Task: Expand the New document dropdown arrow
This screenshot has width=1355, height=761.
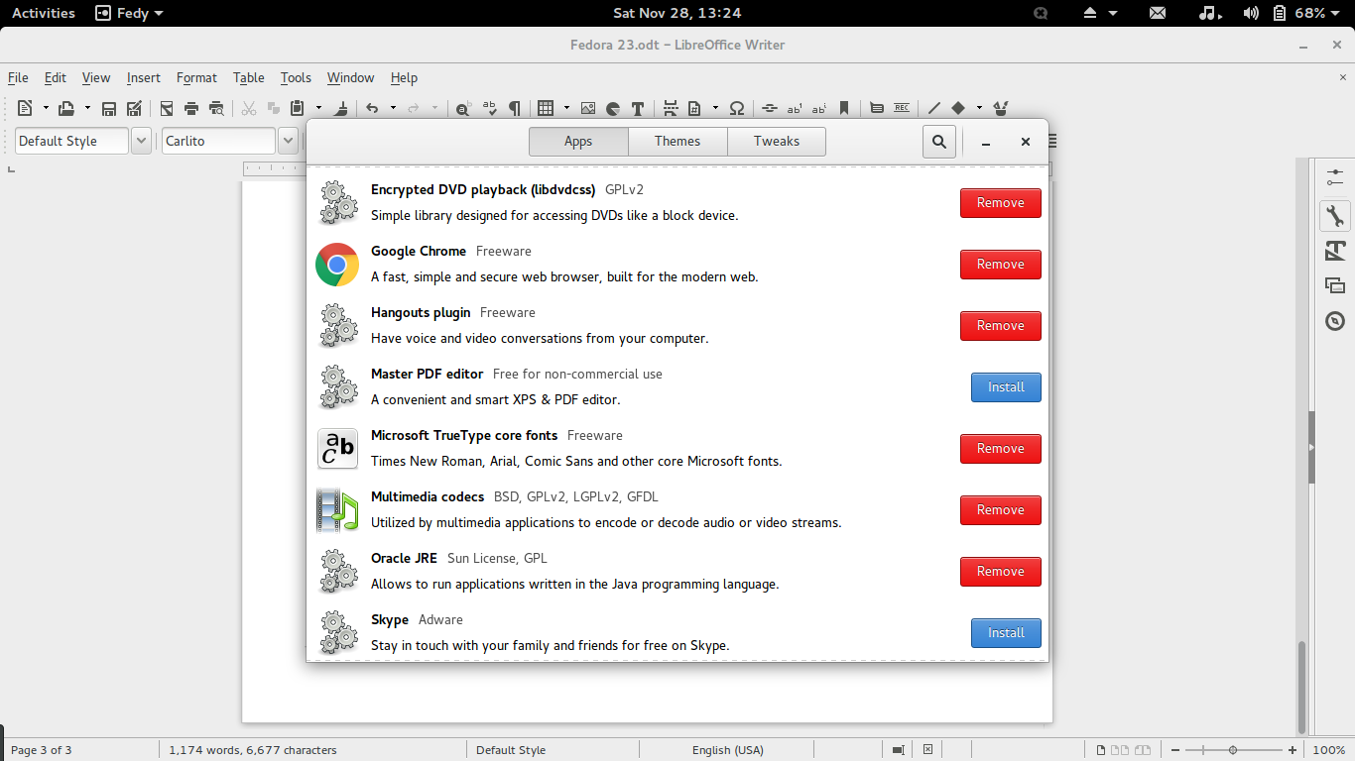Action: 46,108
